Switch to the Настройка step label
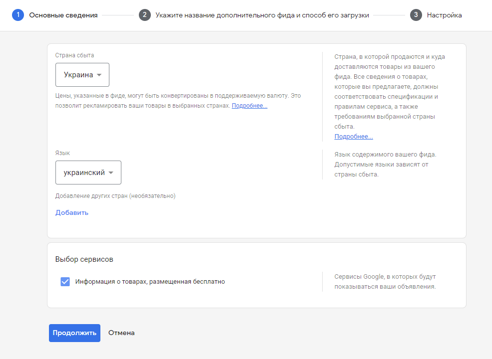The width and height of the screenshot is (492, 359). 444,15
